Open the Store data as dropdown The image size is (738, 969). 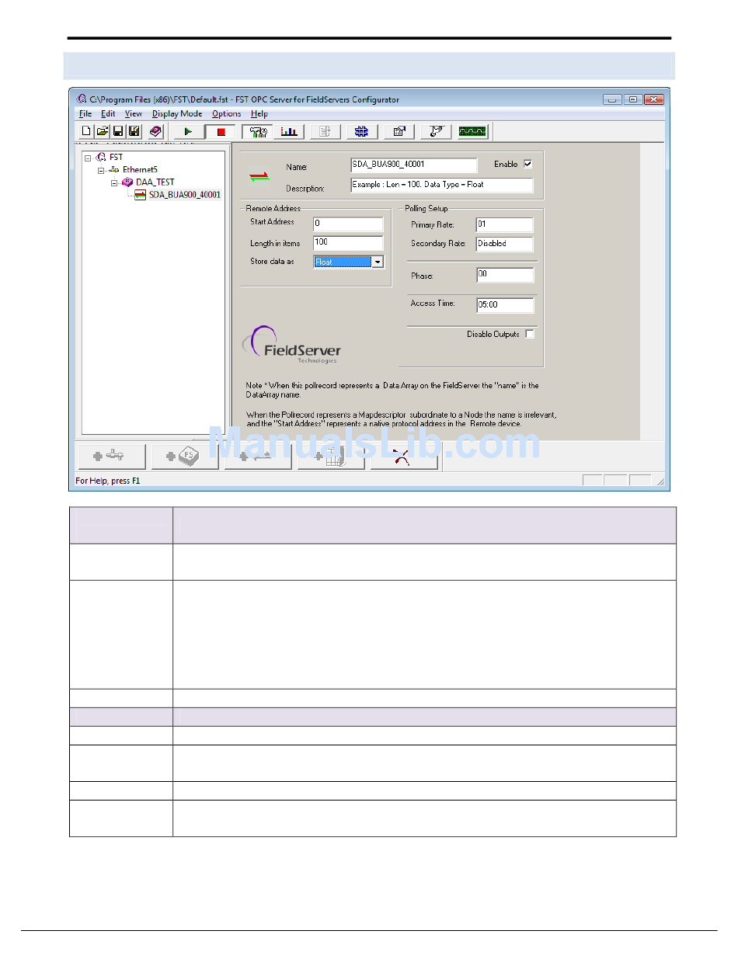click(x=378, y=262)
